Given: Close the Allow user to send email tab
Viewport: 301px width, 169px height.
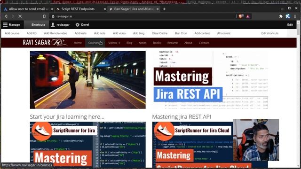Looking at the screenshot, I should (x=52, y=9).
